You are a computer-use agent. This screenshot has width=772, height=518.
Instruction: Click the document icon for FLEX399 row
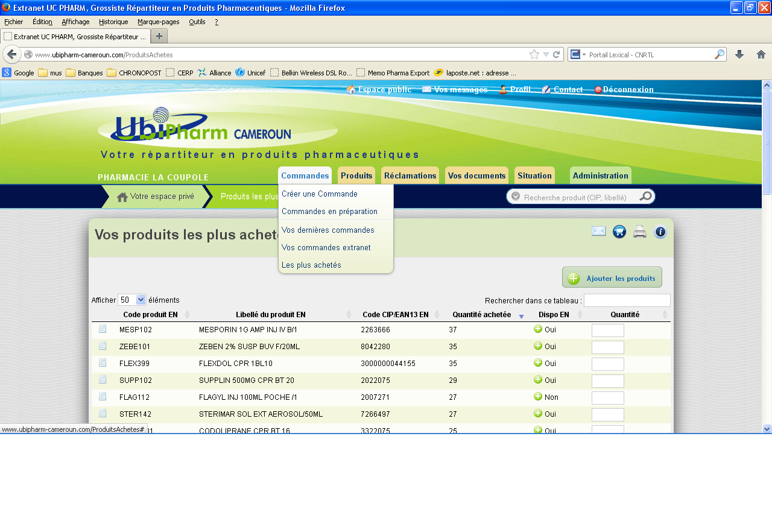pos(103,362)
